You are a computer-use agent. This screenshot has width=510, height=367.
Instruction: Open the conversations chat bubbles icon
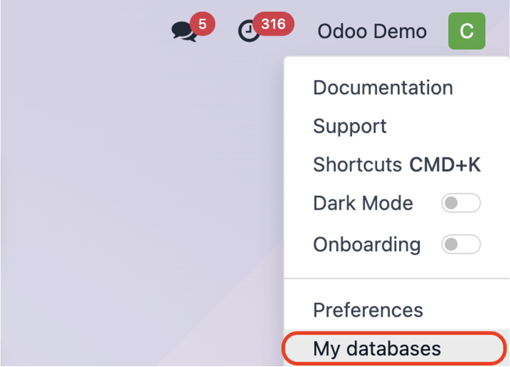pos(184,32)
